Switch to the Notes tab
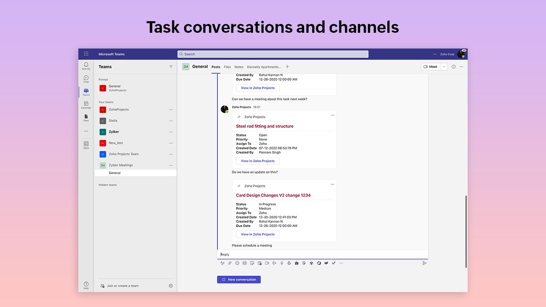 239,67
